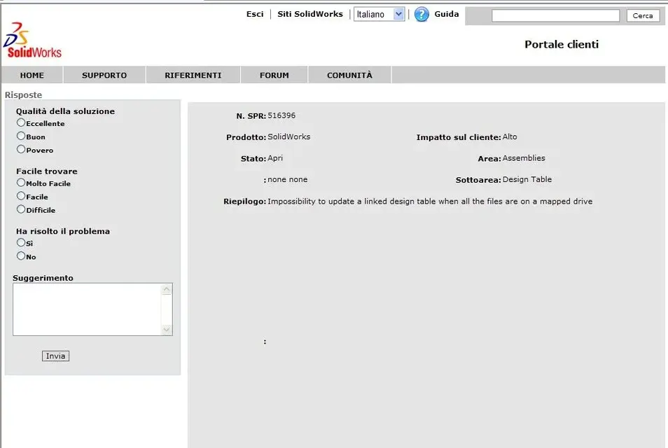Open the SUPPORTO menu

[x=104, y=76]
